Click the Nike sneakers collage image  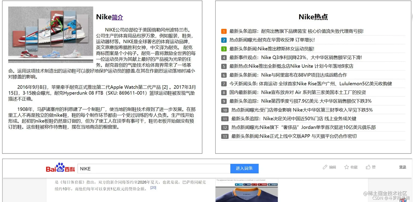point(50,35)
